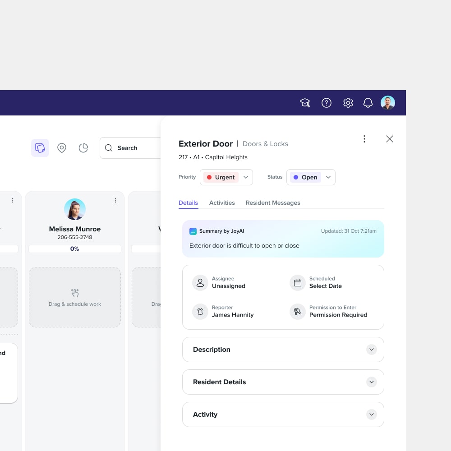The image size is (451, 451).
Task: Click the JoyAI summary logo icon
Action: [193, 231]
